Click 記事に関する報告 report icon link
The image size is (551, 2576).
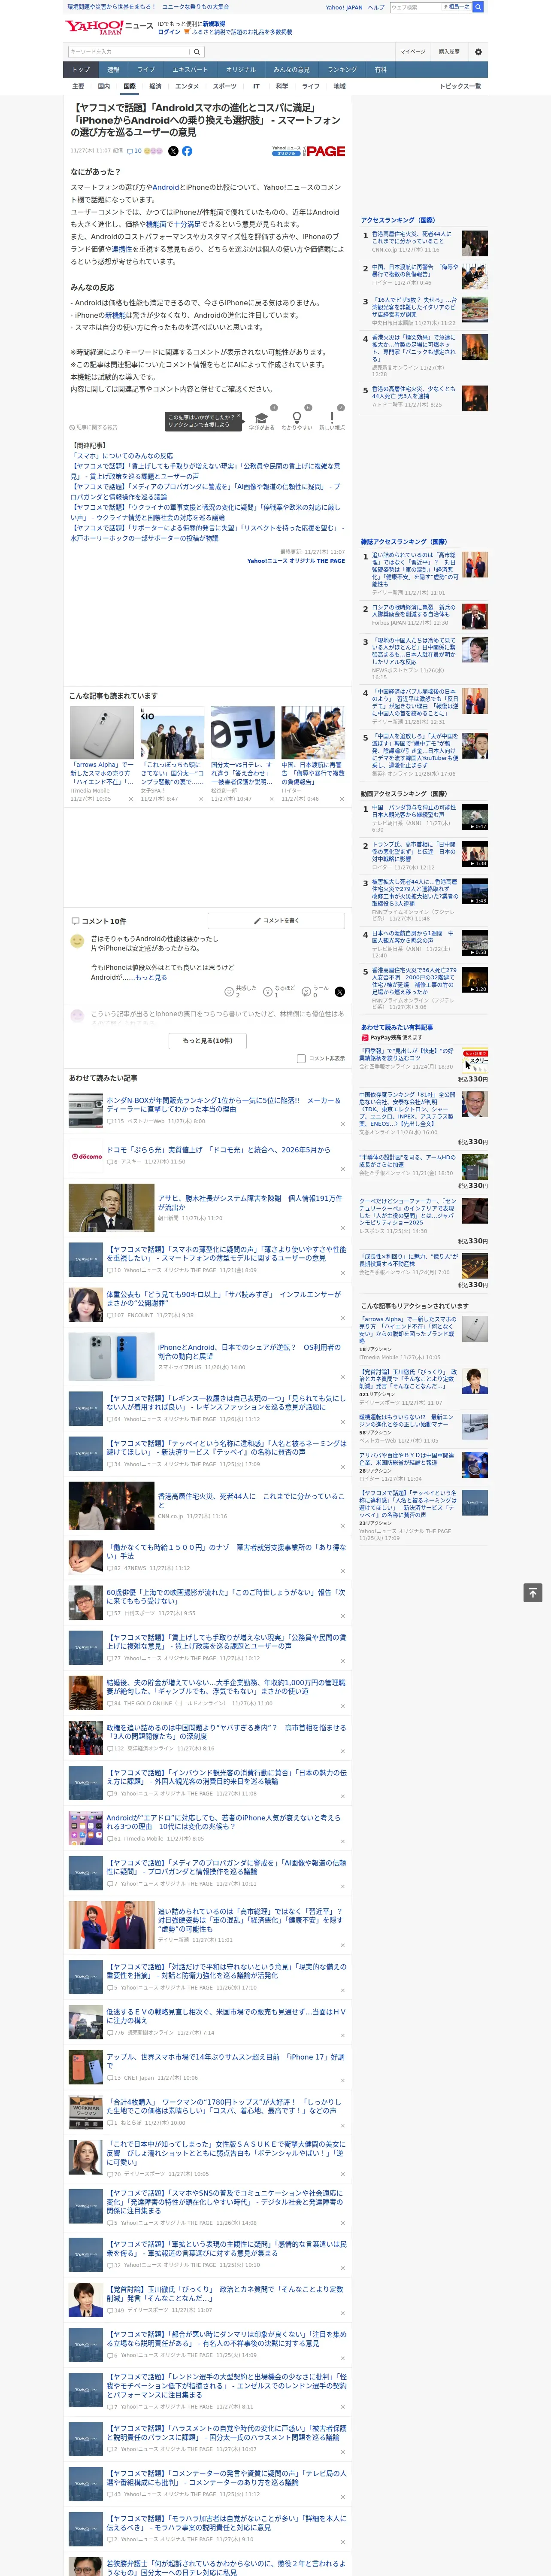click(x=94, y=427)
